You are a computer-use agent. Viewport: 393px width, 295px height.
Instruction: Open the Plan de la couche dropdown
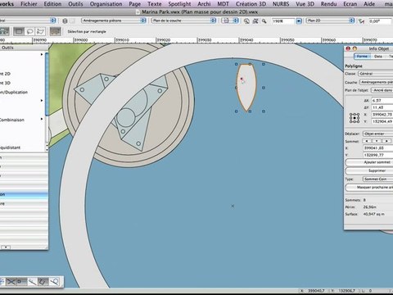(x=183, y=20)
